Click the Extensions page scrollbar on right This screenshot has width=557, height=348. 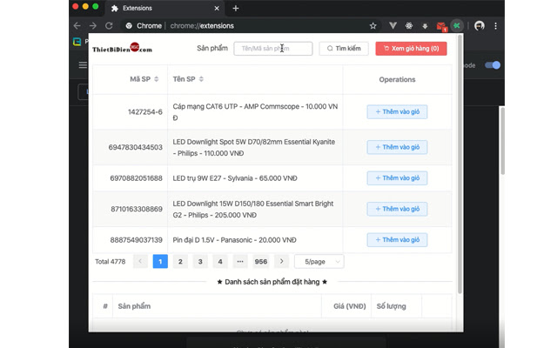(x=502, y=141)
